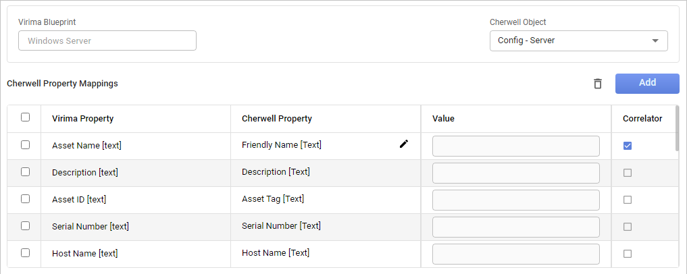Click the trash delete icon

point(597,84)
